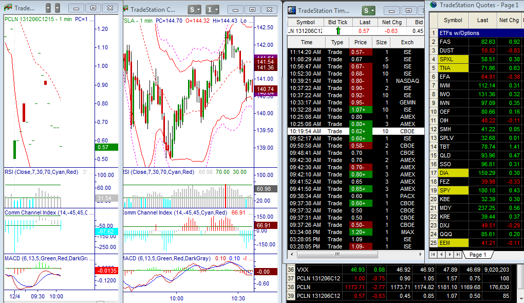Click row number 12 for SMH

coord(434,129)
